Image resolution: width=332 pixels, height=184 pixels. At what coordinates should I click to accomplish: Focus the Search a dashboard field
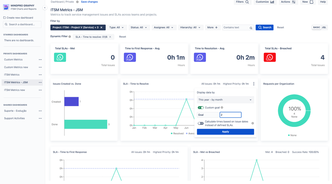pyautogui.click(x=22, y=24)
